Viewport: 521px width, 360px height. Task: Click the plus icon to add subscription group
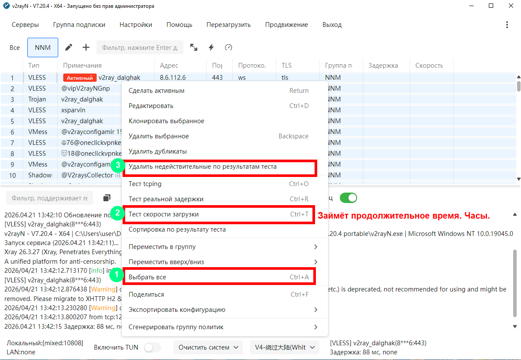pos(86,48)
